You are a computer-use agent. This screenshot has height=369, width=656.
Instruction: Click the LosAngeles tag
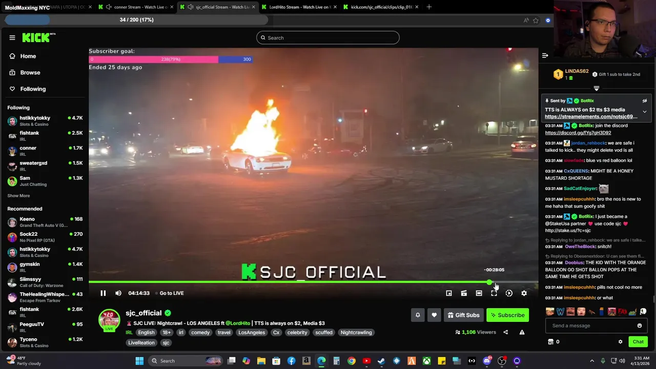tap(252, 333)
